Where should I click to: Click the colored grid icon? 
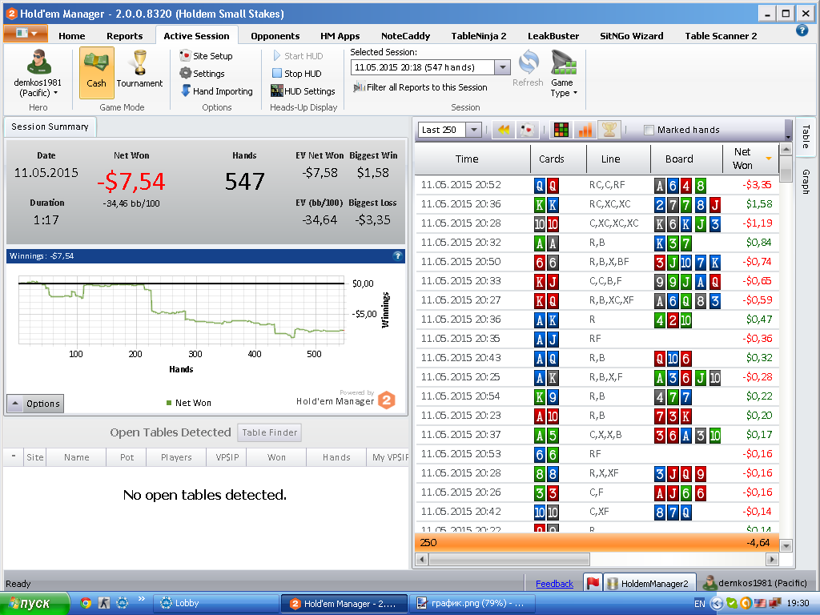[x=561, y=130]
